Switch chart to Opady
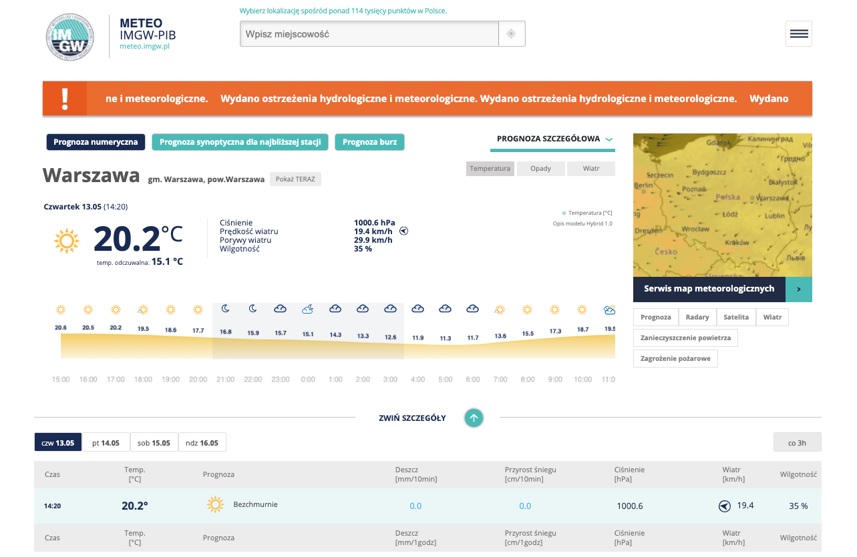The height and width of the screenshot is (557, 857). click(541, 169)
